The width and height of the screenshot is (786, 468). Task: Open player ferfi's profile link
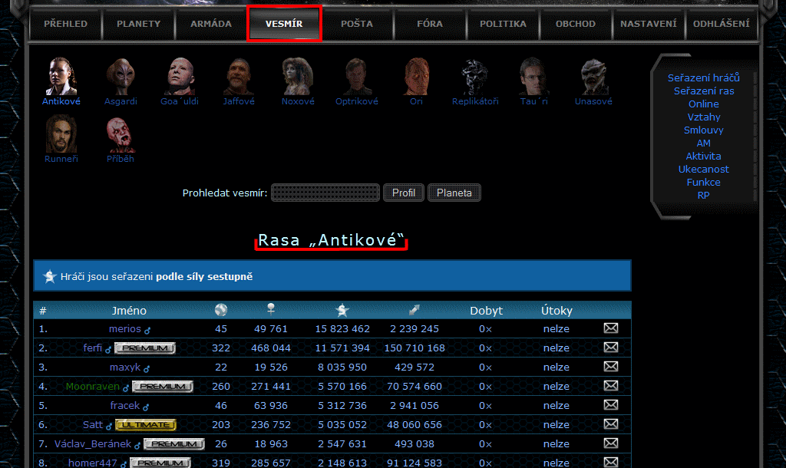tap(93, 348)
